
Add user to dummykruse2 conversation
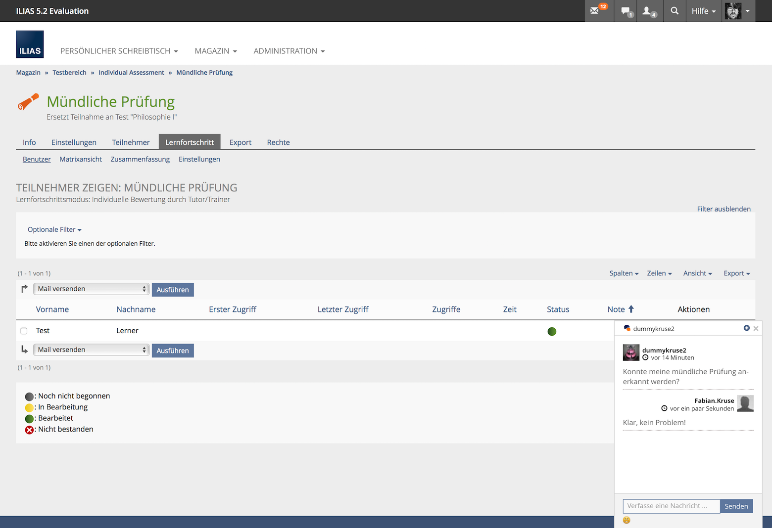[746, 328]
